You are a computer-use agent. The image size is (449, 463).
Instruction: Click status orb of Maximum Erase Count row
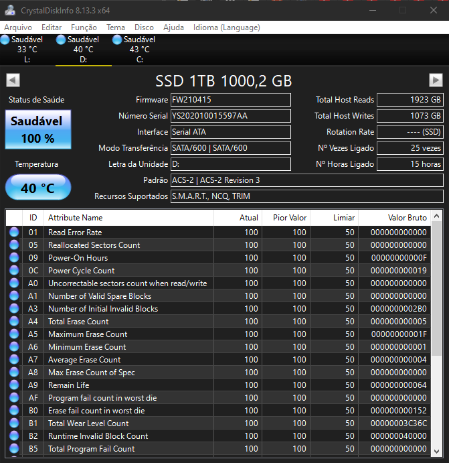pos(14,334)
